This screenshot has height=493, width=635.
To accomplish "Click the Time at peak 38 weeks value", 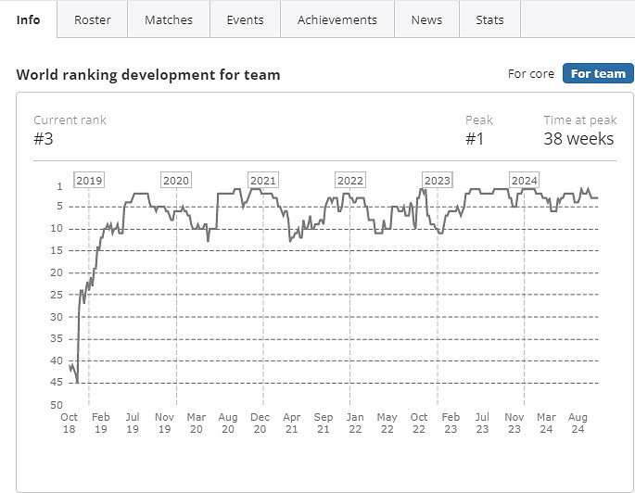I will 578,139.
